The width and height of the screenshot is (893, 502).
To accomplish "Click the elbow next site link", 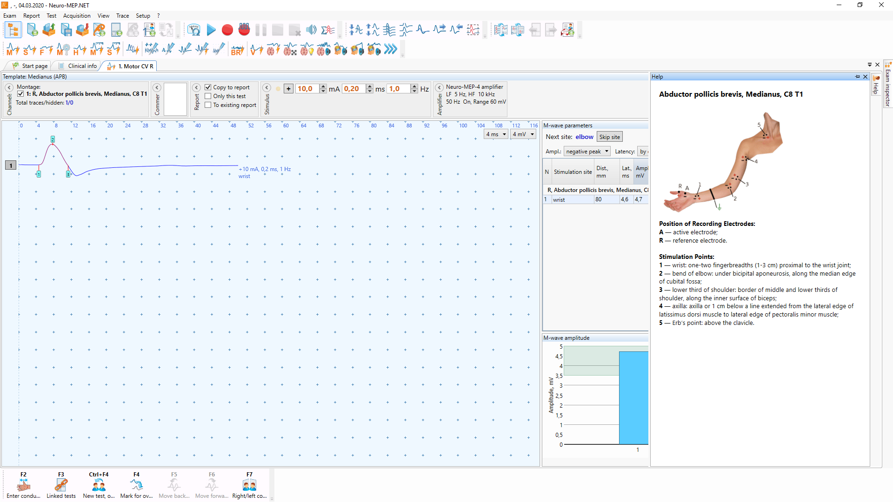I will click(584, 137).
